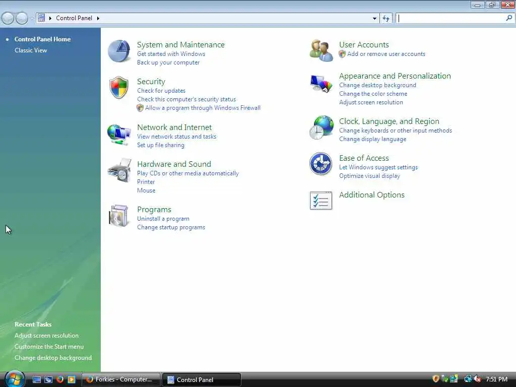516x387 pixels.
Task: Click Change keyboards or other input methods
Action: (x=395, y=131)
